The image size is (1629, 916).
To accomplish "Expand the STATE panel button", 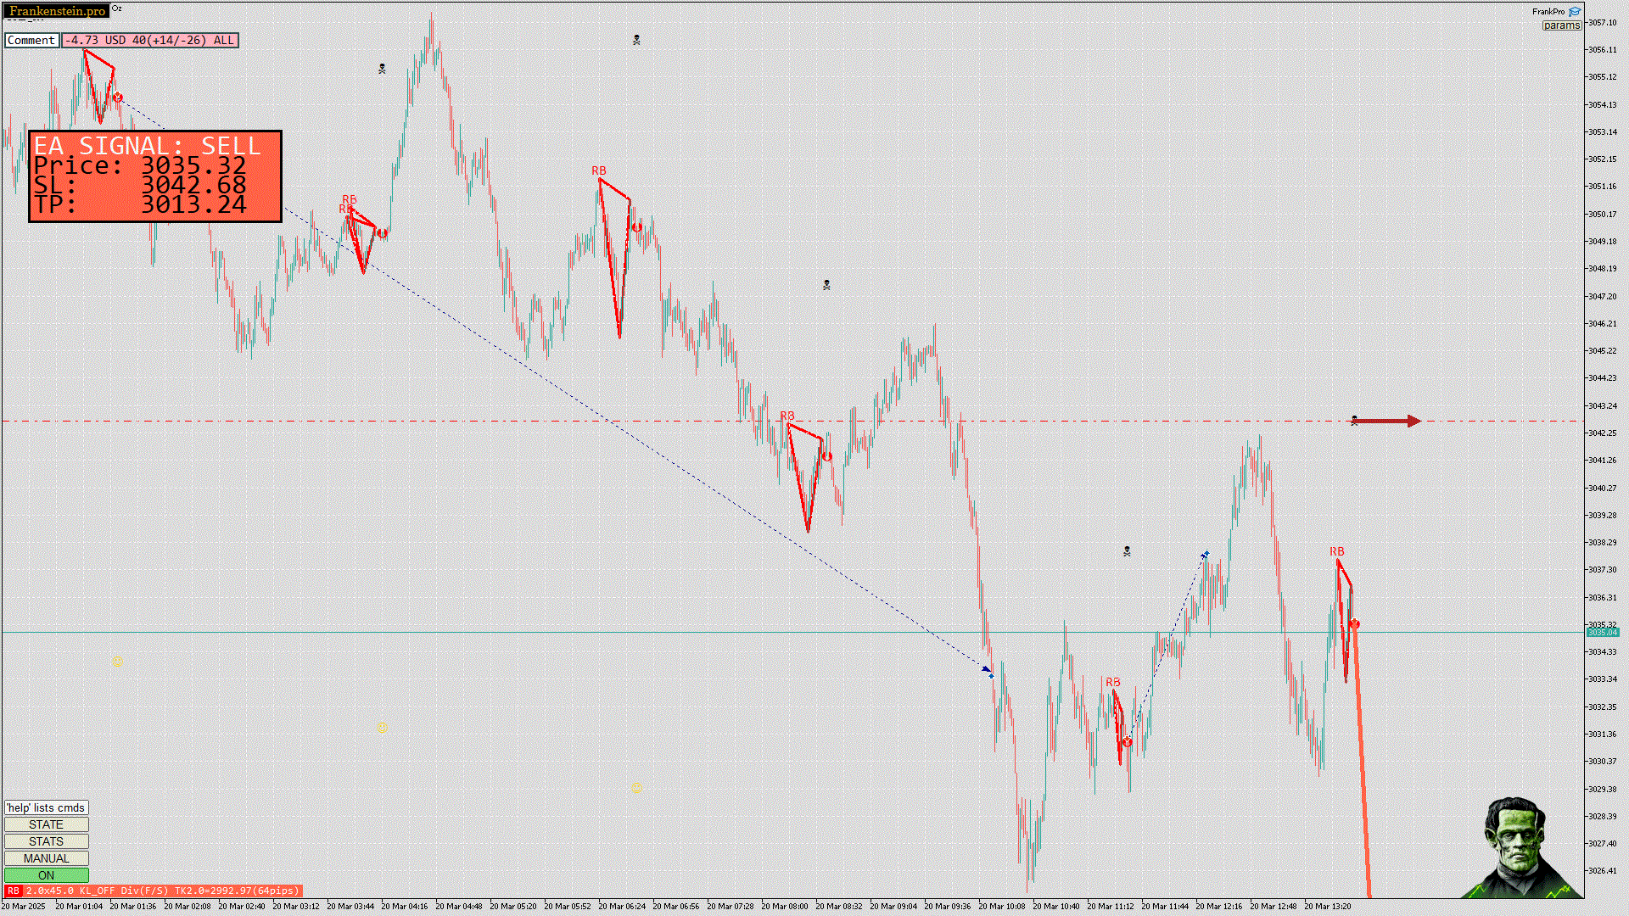I will coord(46,824).
